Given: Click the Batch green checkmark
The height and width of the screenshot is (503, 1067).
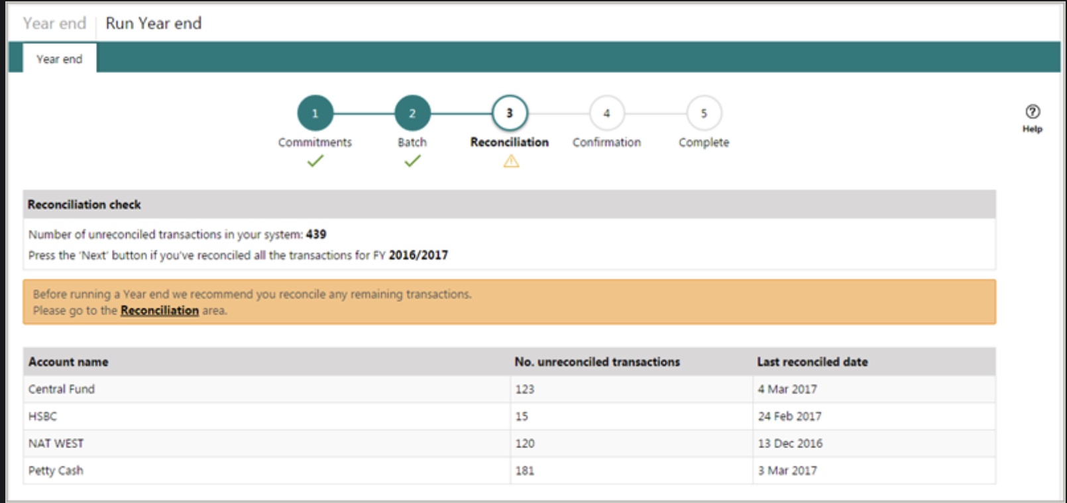Looking at the screenshot, I should [412, 161].
